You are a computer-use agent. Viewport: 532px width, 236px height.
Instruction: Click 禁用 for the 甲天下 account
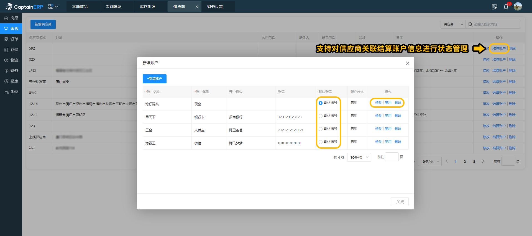388,116
